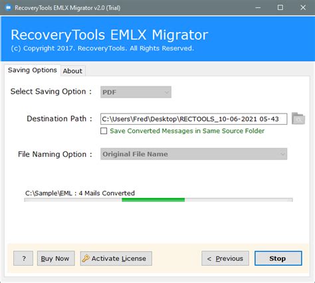Click the browse folder icon beside Destination Path

click(298, 118)
